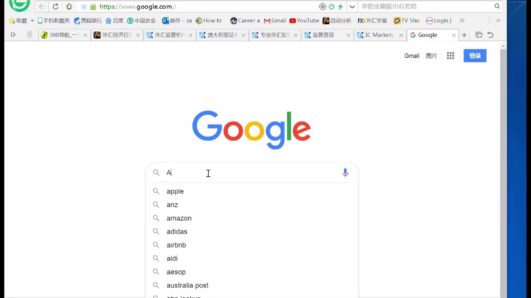Open YouTube bookmark

click(304, 21)
